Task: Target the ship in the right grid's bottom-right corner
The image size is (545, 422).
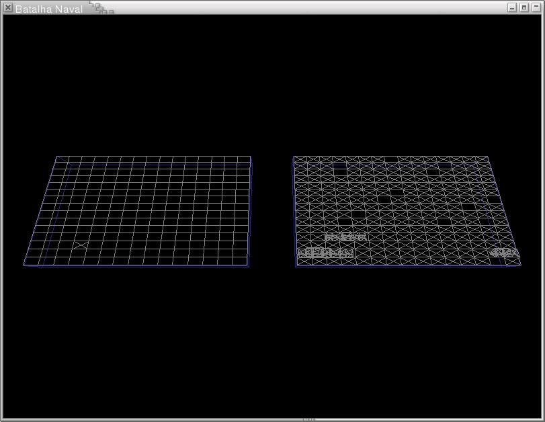Action: coord(504,253)
